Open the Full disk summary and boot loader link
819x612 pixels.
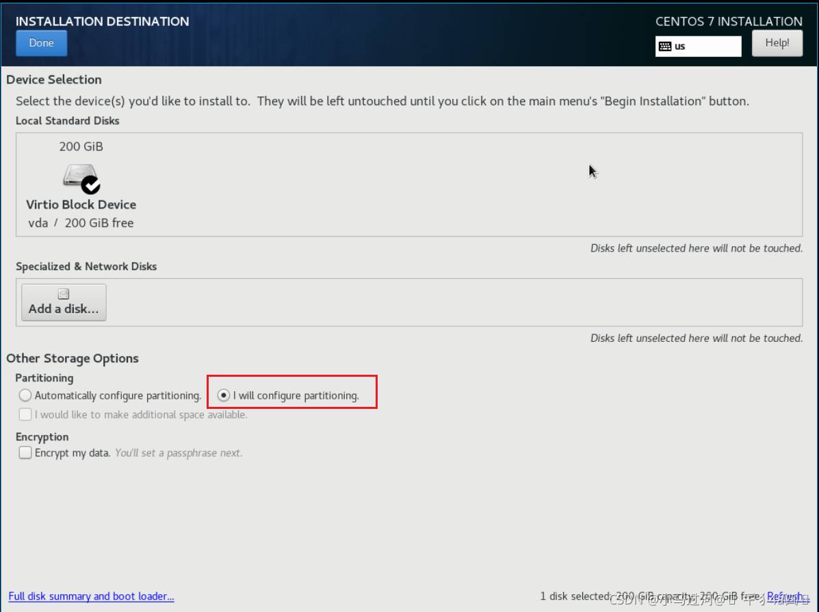(x=91, y=596)
